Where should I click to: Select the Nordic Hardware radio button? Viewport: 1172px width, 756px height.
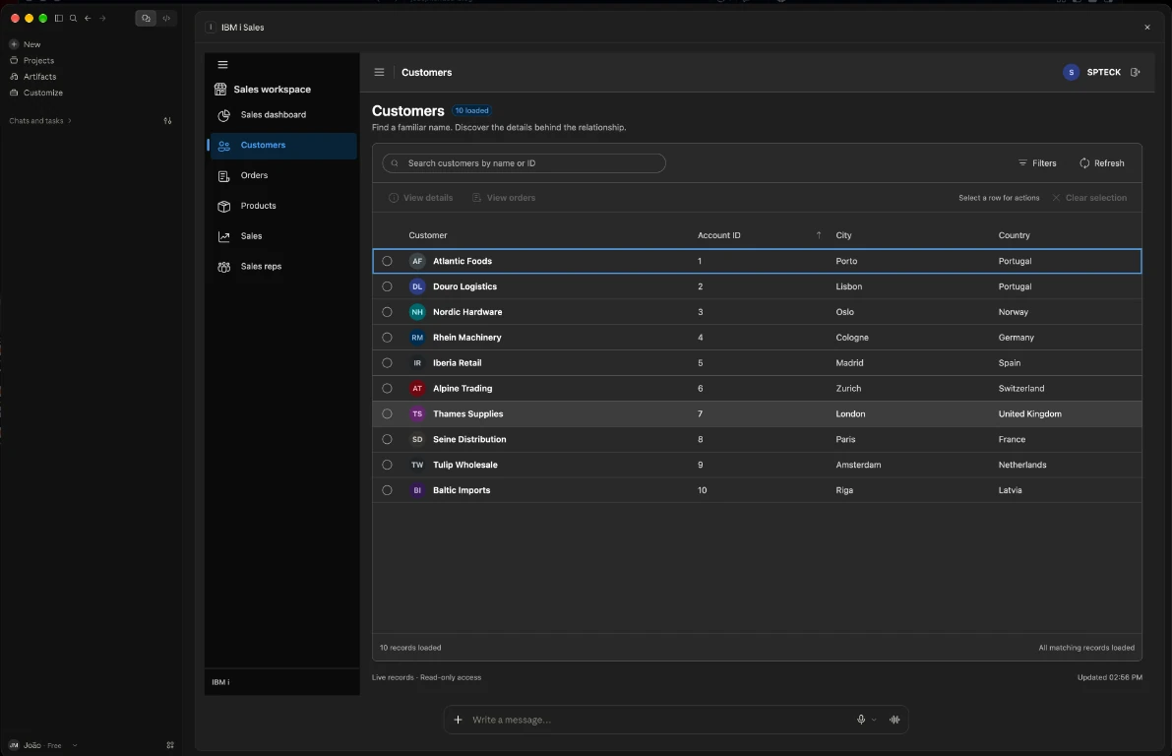387,312
